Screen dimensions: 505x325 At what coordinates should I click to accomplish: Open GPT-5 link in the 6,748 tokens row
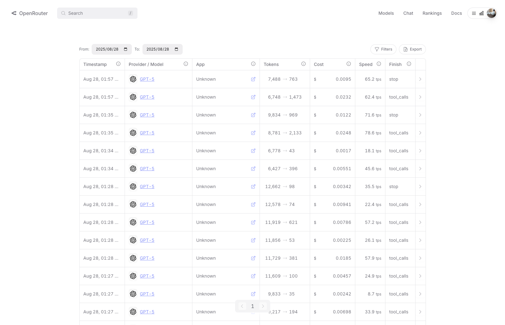click(x=147, y=97)
